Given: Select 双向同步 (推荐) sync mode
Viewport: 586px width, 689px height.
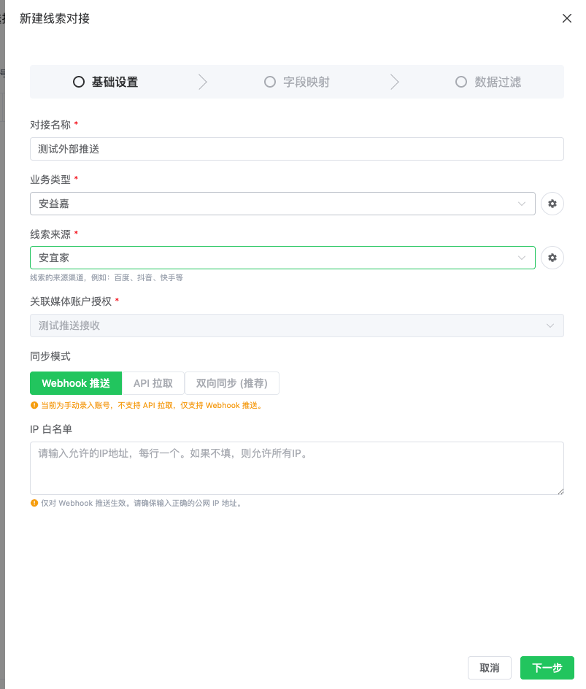Looking at the screenshot, I should (x=232, y=383).
